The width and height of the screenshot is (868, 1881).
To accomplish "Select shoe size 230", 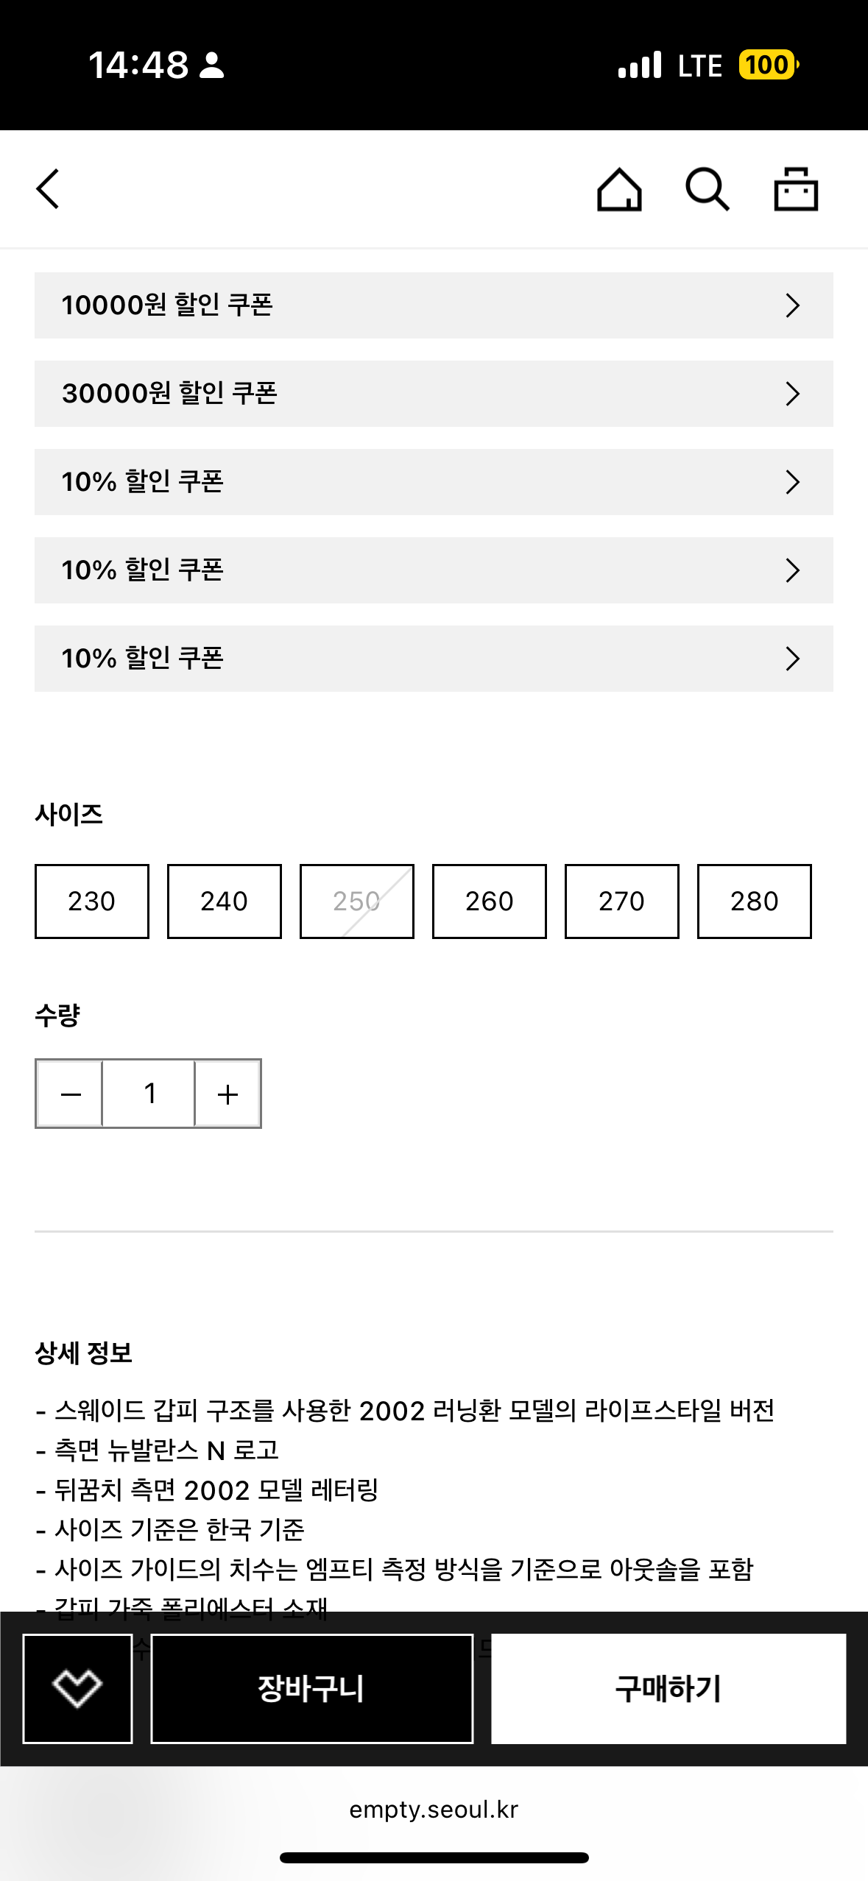I will click(92, 901).
